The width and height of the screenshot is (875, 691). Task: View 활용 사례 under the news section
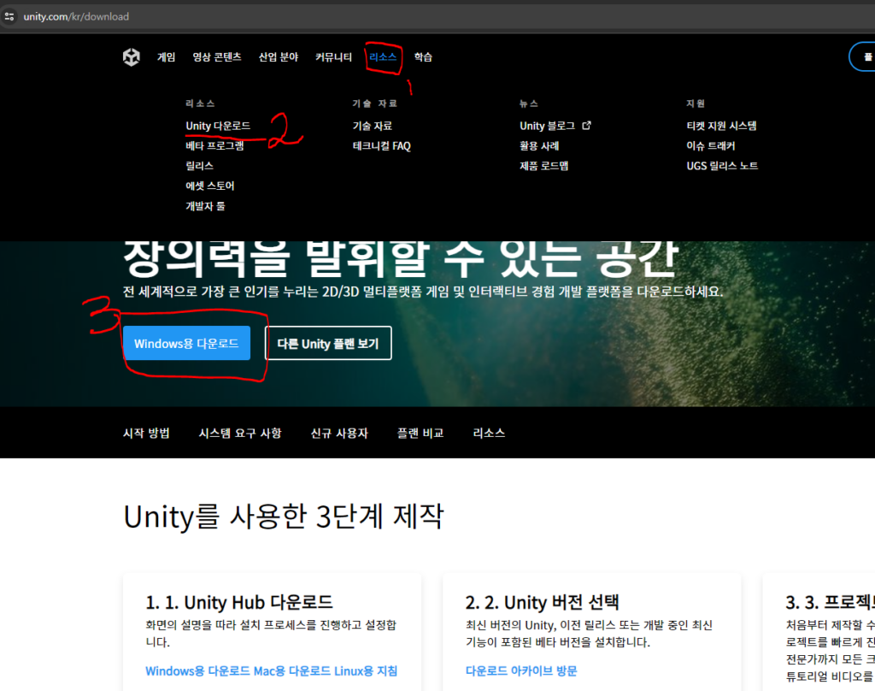541,145
